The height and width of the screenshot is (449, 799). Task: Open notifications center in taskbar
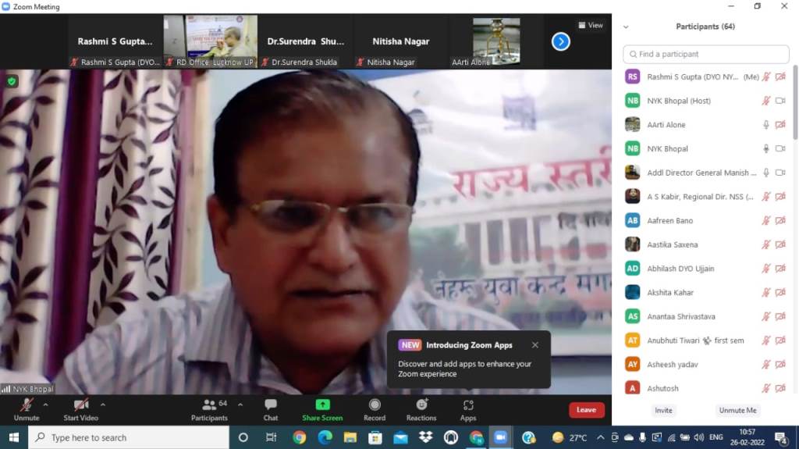780,437
